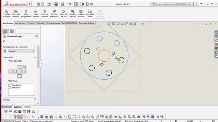The width and height of the screenshot is (218, 122).
Task: Click the green Rotate View icon above drawing
Action: pos(126,24)
